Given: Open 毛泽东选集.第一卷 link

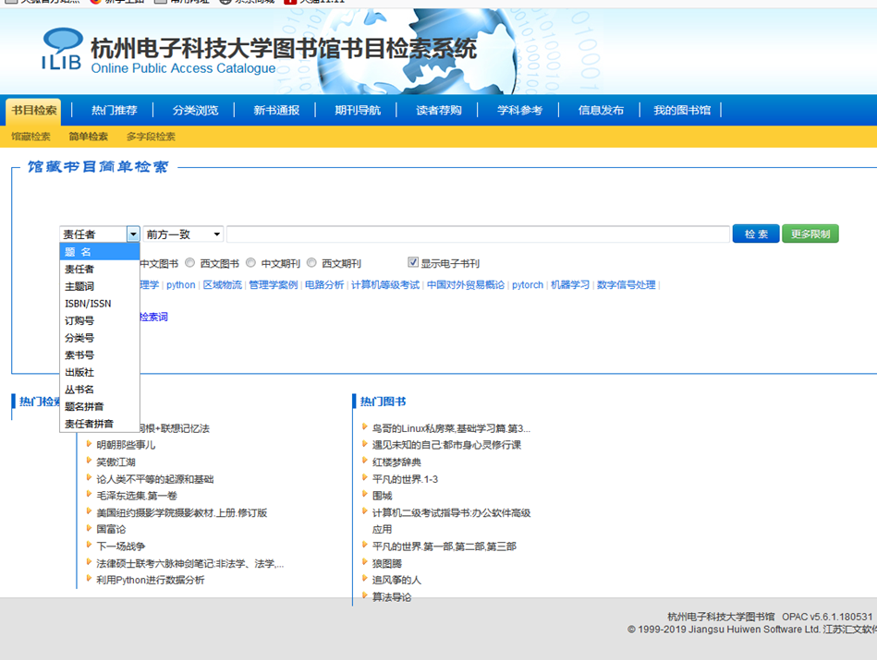Looking at the screenshot, I should [137, 496].
